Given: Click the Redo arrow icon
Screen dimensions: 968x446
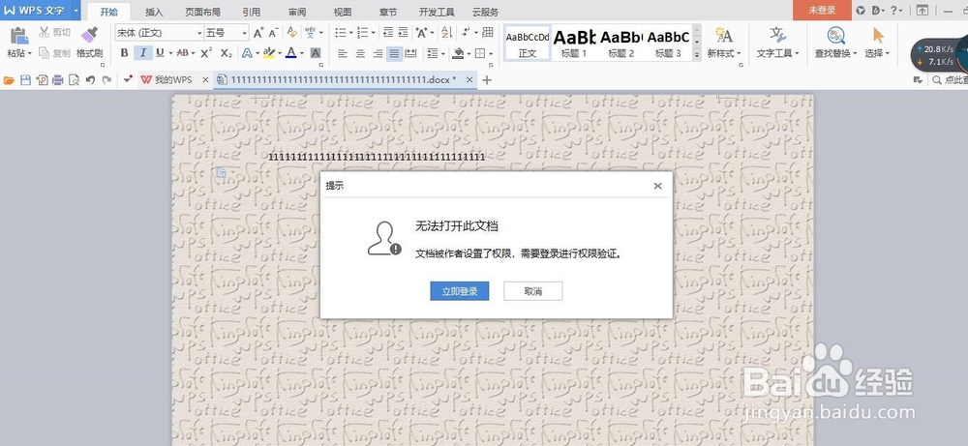Looking at the screenshot, I should coord(106,79).
